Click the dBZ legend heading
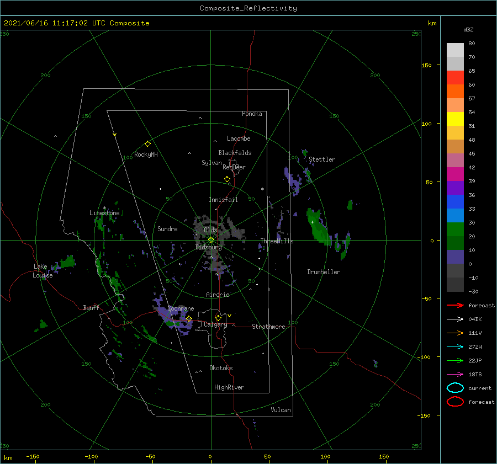 click(x=468, y=29)
